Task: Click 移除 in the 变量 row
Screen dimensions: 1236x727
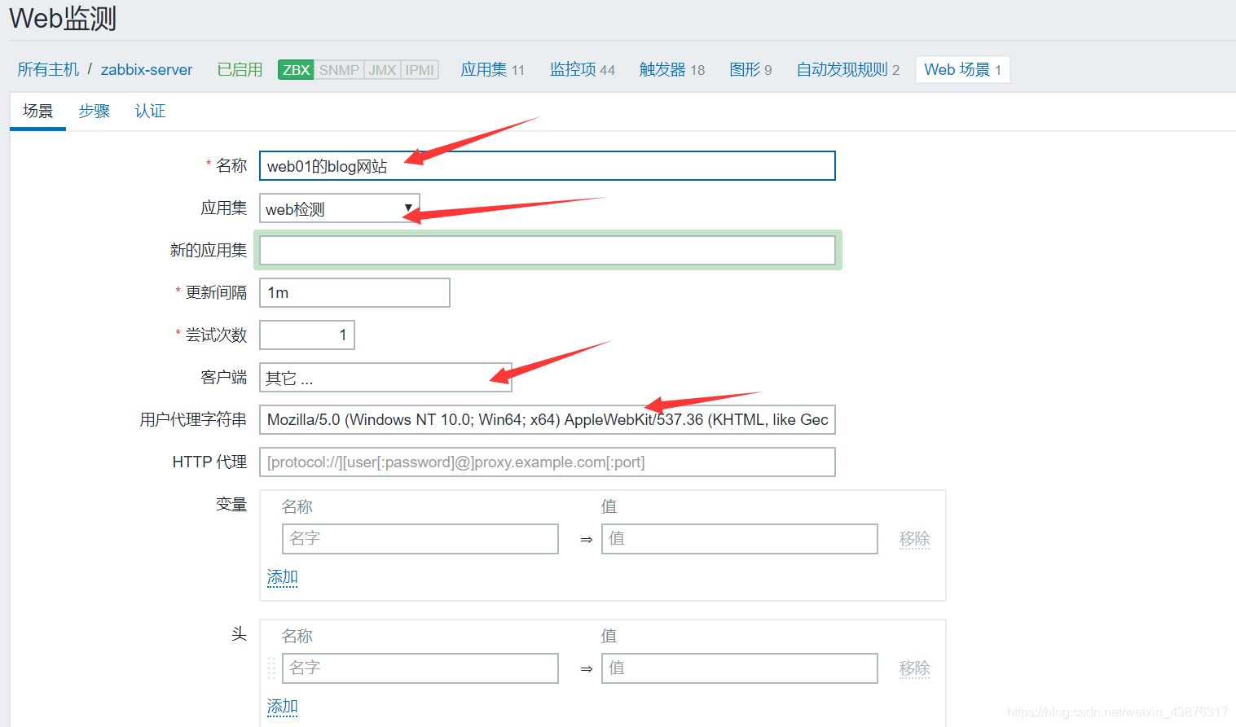Action: (914, 539)
